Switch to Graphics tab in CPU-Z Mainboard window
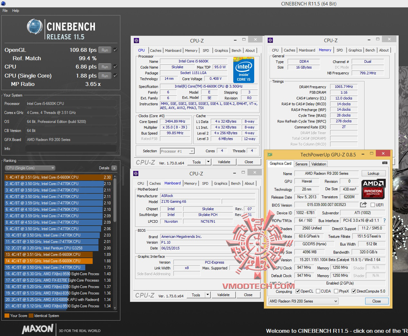 (221, 183)
